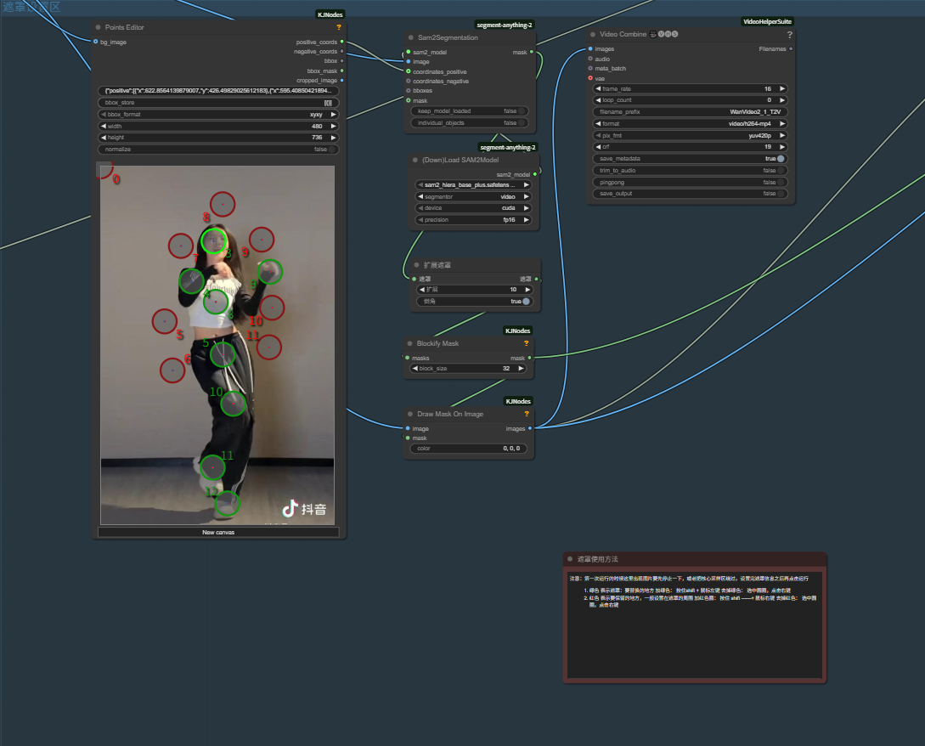Click the meta_batch input socket on Video Combine
Image resolution: width=925 pixels, height=746 pixels.
[590, 69]
